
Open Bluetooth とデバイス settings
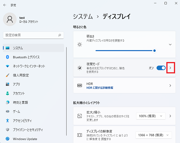[x=33, y=57]
